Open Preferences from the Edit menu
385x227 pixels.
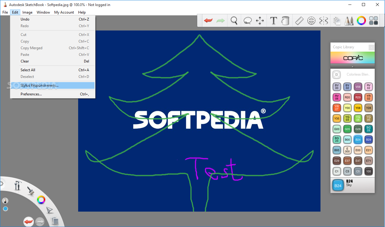tap(53, 94)
